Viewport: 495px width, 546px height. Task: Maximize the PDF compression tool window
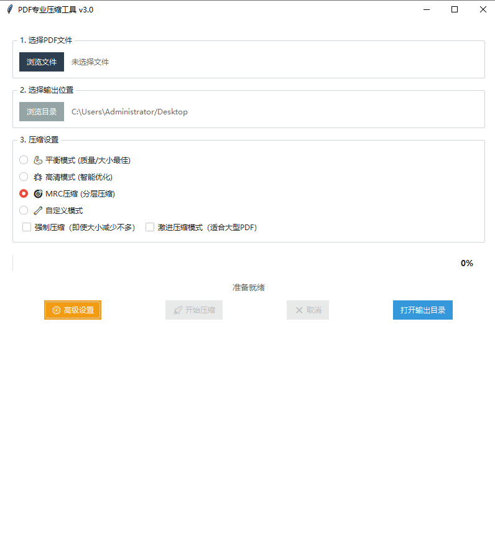(455, 9)
